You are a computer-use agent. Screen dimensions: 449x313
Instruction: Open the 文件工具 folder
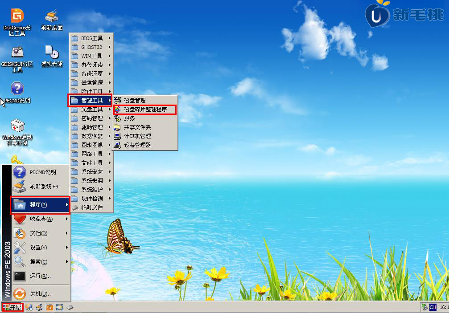click(91, 163)
